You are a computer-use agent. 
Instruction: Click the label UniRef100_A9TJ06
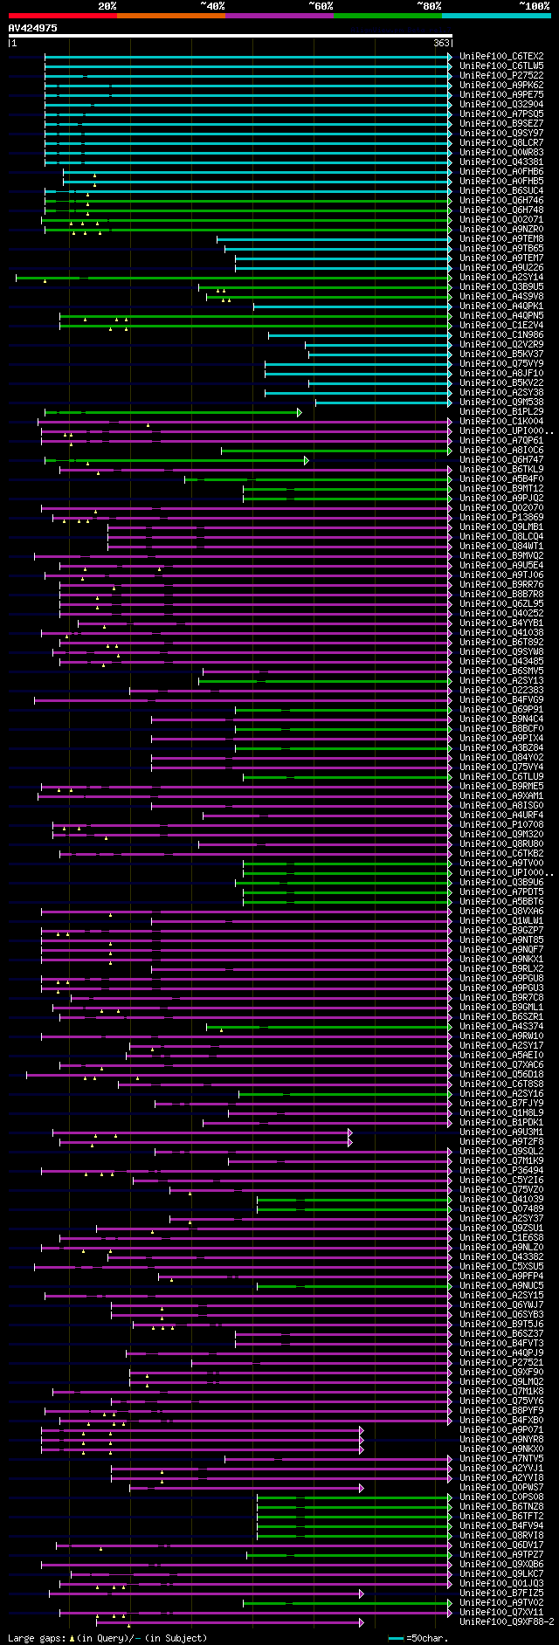(x=501, y=575)
